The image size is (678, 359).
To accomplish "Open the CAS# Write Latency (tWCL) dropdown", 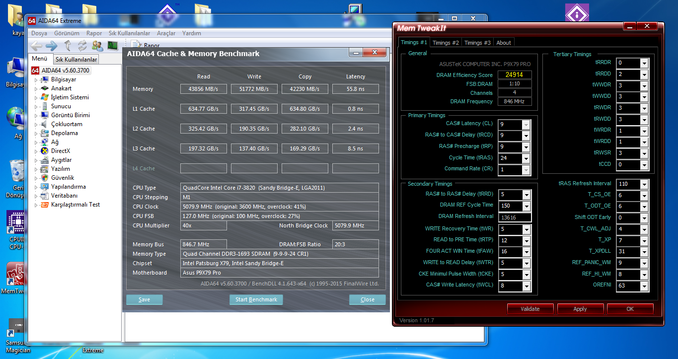I will click(x=526, y=286).
